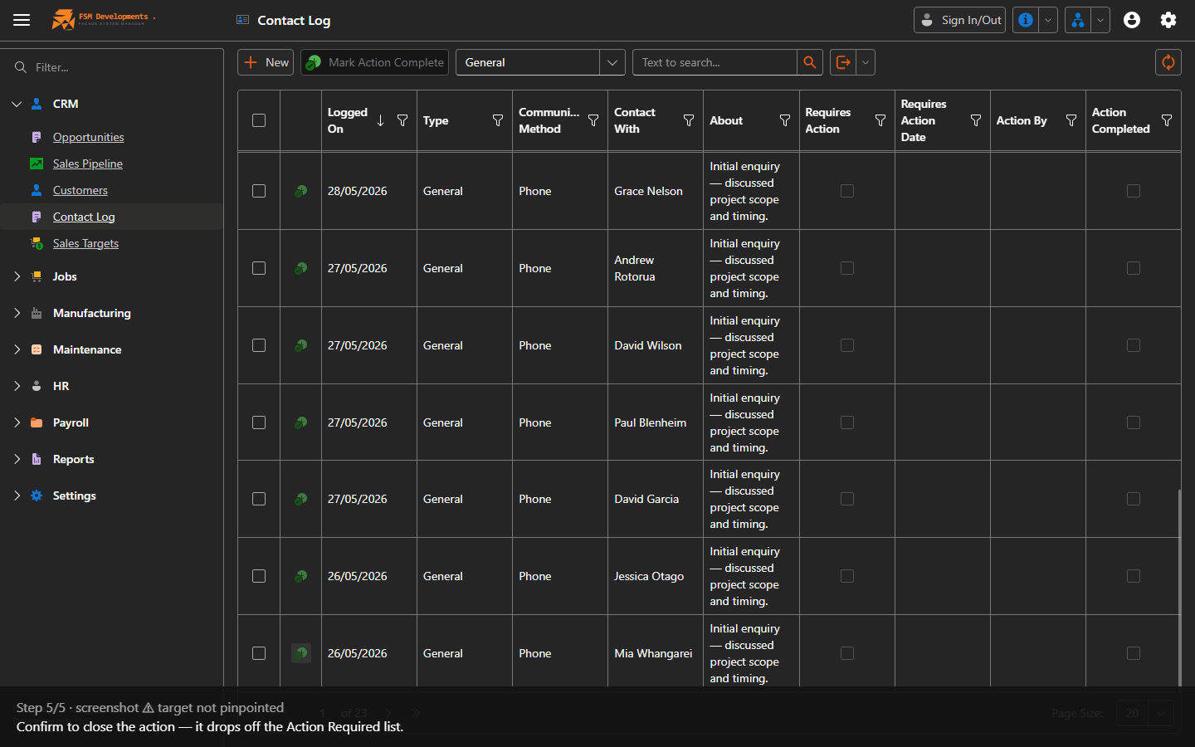Image resolution: width=1195 pixels, height=747 pixels.
Task: Open Sales Pipeline in sidebar
Action: tap(87, 164)
